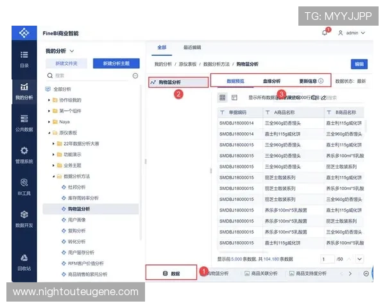Open the notification bell

pyautogui.click(x=325, y=33)
